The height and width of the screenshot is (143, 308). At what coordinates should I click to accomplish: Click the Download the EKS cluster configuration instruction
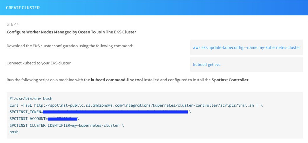pyautogui.click(x=70, y=46)
